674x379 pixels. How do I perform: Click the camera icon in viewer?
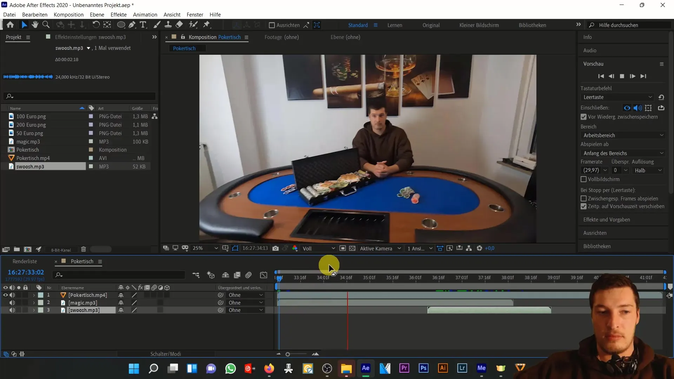[276, 248]
